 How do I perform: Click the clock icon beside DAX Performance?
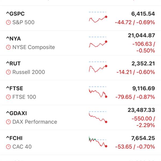pyautogui.click(x=8, y=122)
